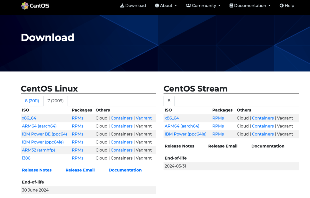Open ARM64 (aarch64) ISO under CentOS Stream
Viewport: 310px width, 198px height.
coord(182,126)
